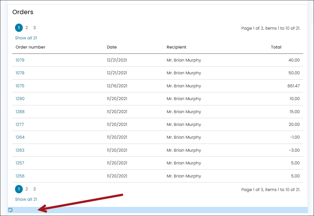The height and width of the screenshot is (216, 314).
Task: Click the top 'Page 1 of 3' summary text
Action: point(271,28)
